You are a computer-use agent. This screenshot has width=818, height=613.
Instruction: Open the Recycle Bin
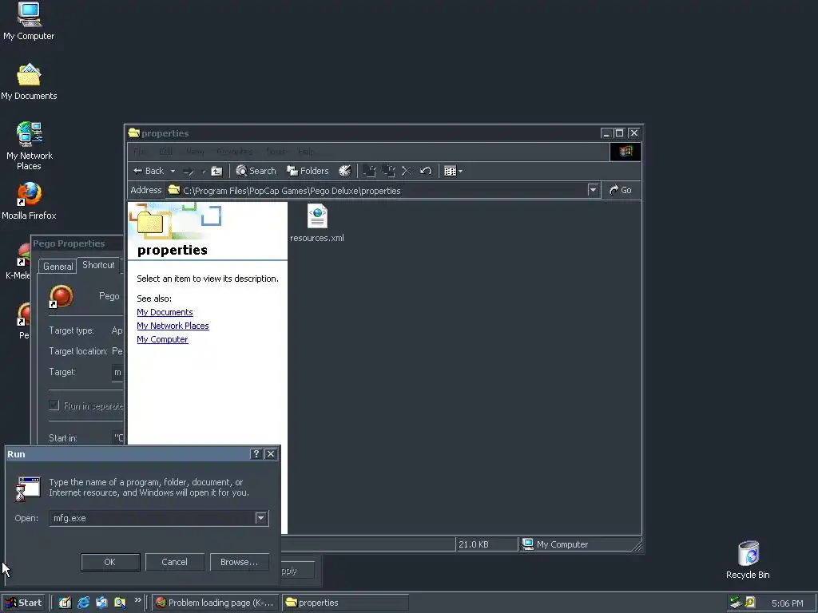click(x=748, y=560)
